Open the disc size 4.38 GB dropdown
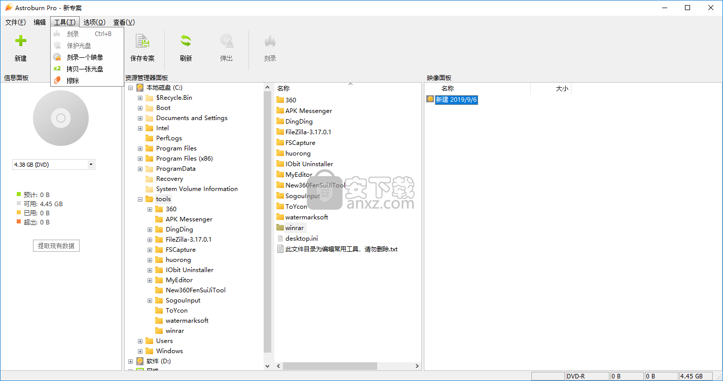Viewport: 723px width, 381px height. click(91, 165)
